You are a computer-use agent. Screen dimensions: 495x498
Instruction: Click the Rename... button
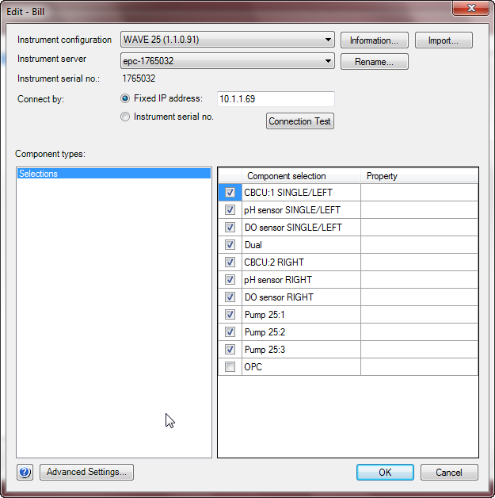pyautogui.click(x=374, y=62)
